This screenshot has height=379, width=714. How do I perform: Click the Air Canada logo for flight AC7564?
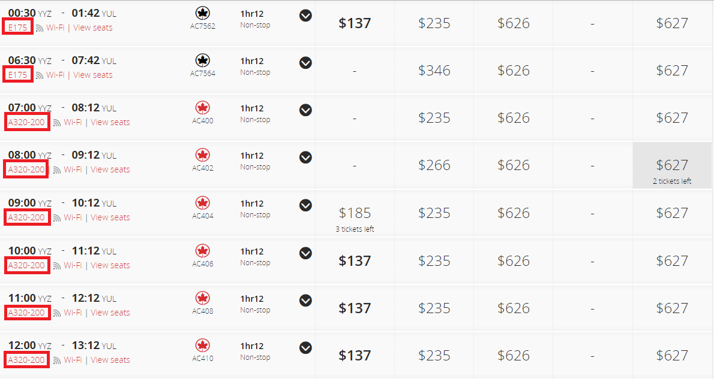203,60
